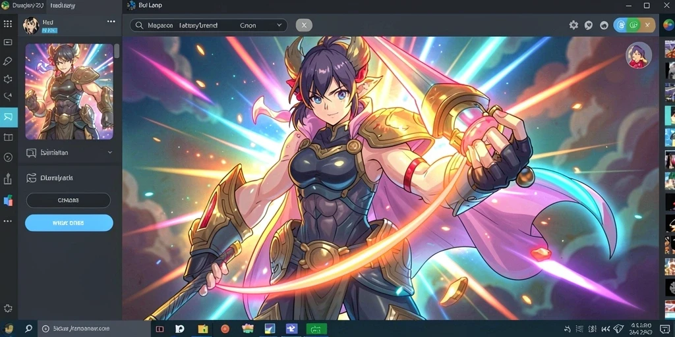Open the search bar dropdown chevron
The height and width of the screenshot is (337, 675).
pos(279,26)
